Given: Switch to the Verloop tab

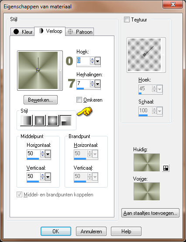Looking at the screenshot, I should coord(50,31).
